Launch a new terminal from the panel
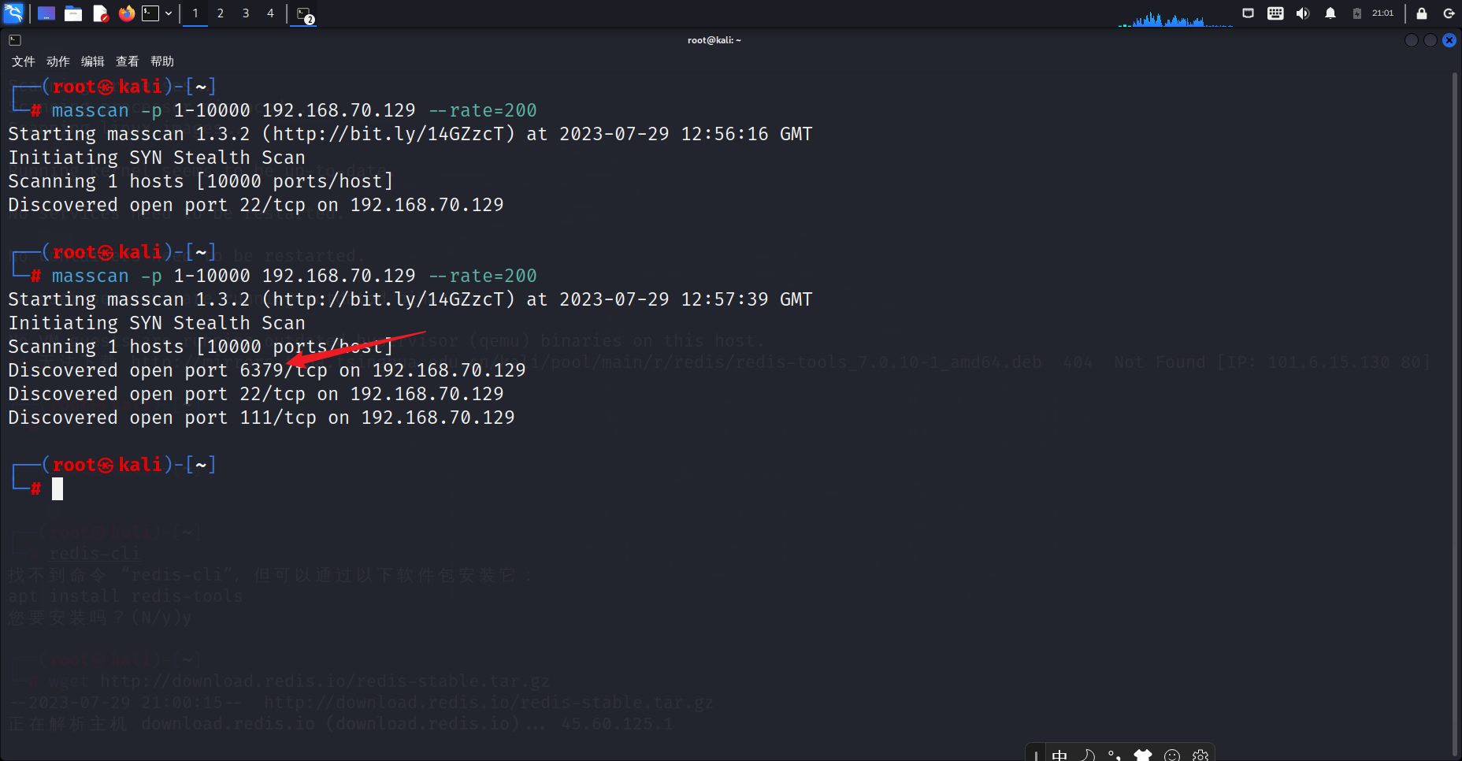1462x761 pixels. 151,13
